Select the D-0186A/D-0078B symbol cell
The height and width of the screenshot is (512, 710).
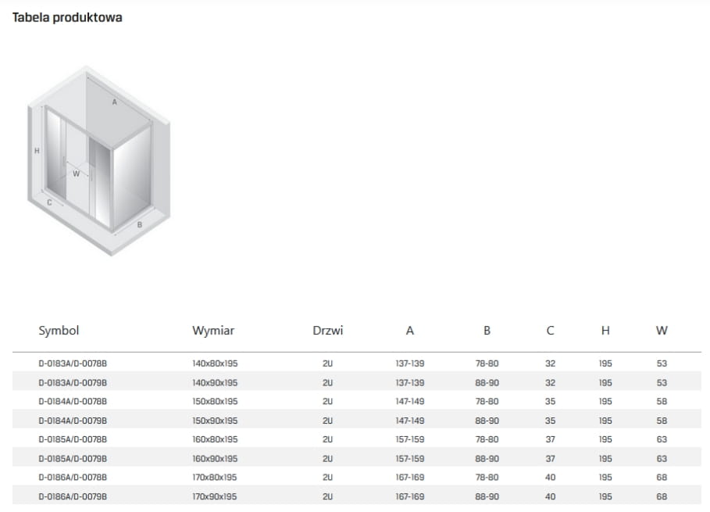point(72,477)
